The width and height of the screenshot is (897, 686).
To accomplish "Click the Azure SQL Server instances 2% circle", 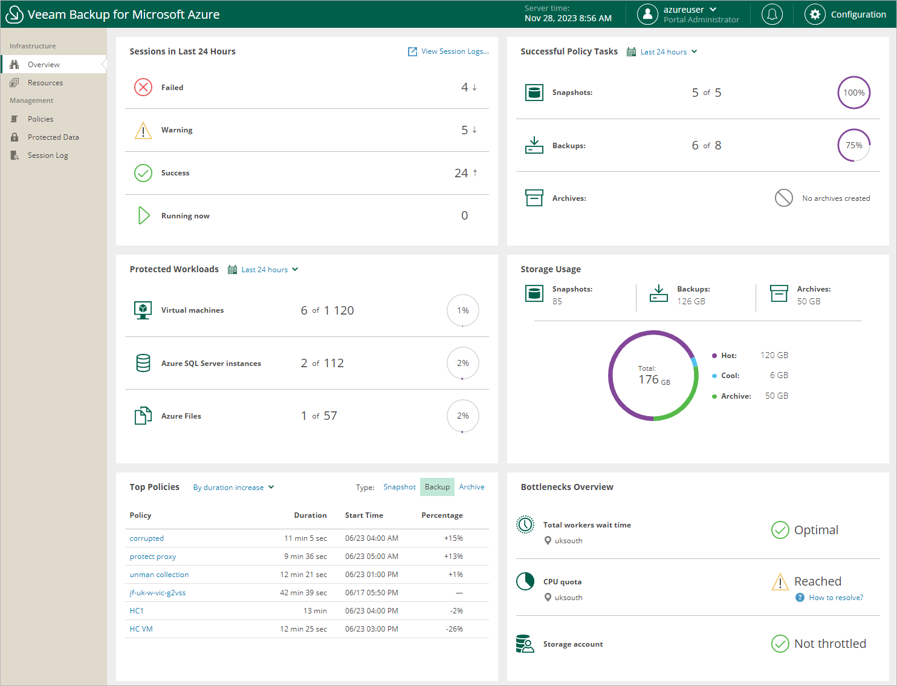I will 463,363.
